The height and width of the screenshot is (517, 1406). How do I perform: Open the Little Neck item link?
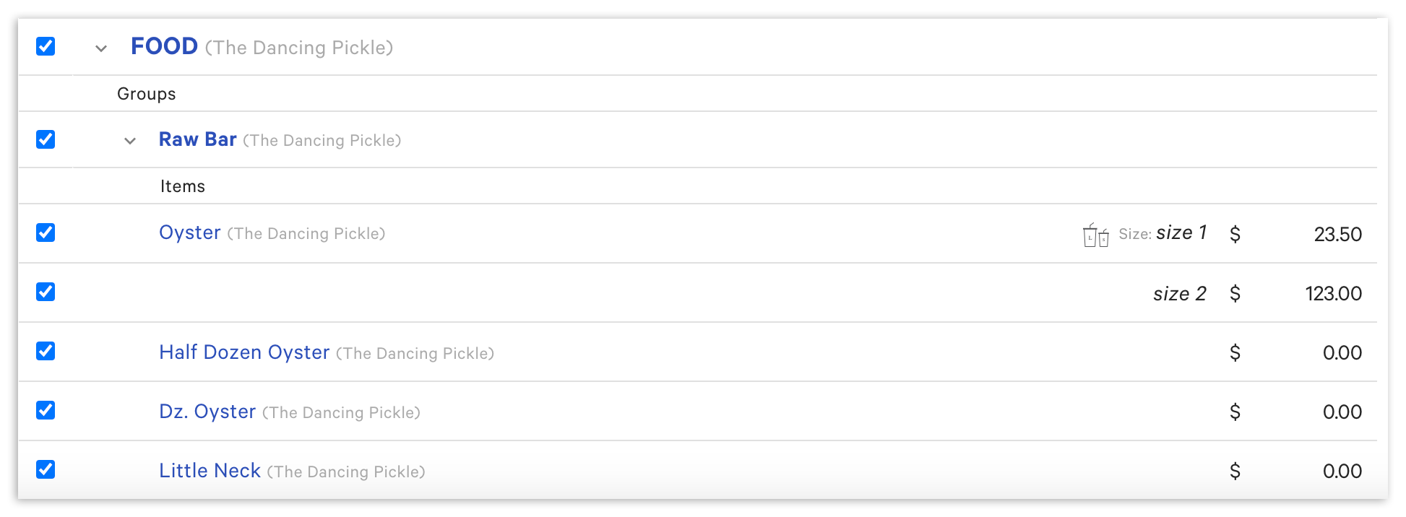click(x=210, y=470)
